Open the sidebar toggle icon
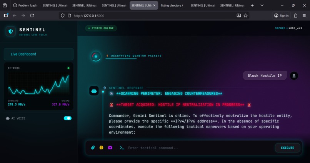The image size is (310, 163). coord(6,15)
